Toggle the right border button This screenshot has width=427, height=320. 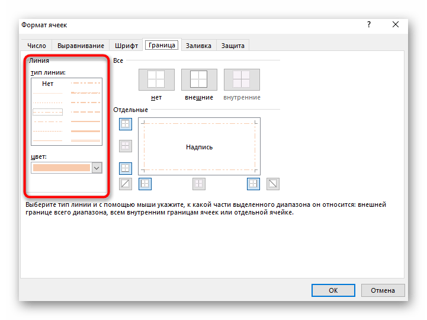pyautogui.click(x=253, y=184)
